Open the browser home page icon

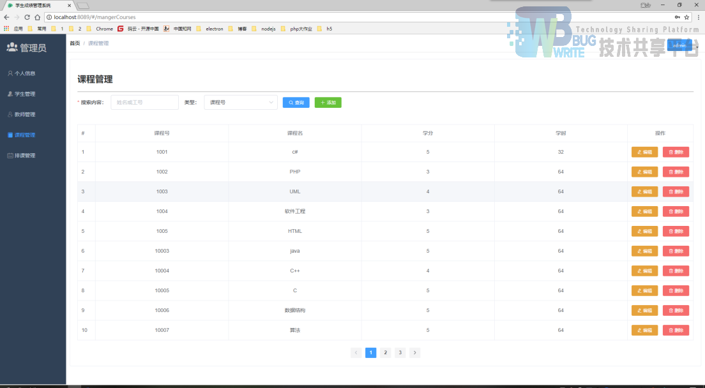click(x=37, y=17)
